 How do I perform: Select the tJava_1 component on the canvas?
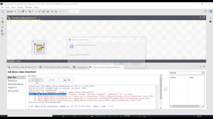tap(39, 48)
